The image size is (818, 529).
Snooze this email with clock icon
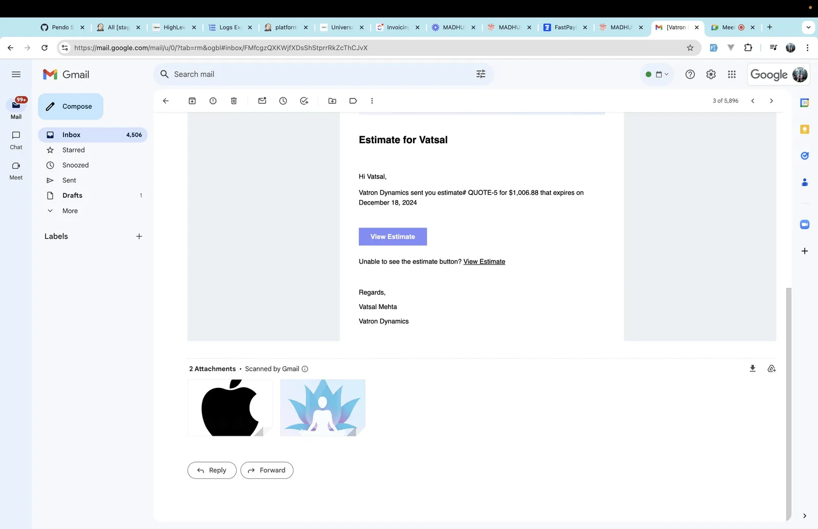283,101
